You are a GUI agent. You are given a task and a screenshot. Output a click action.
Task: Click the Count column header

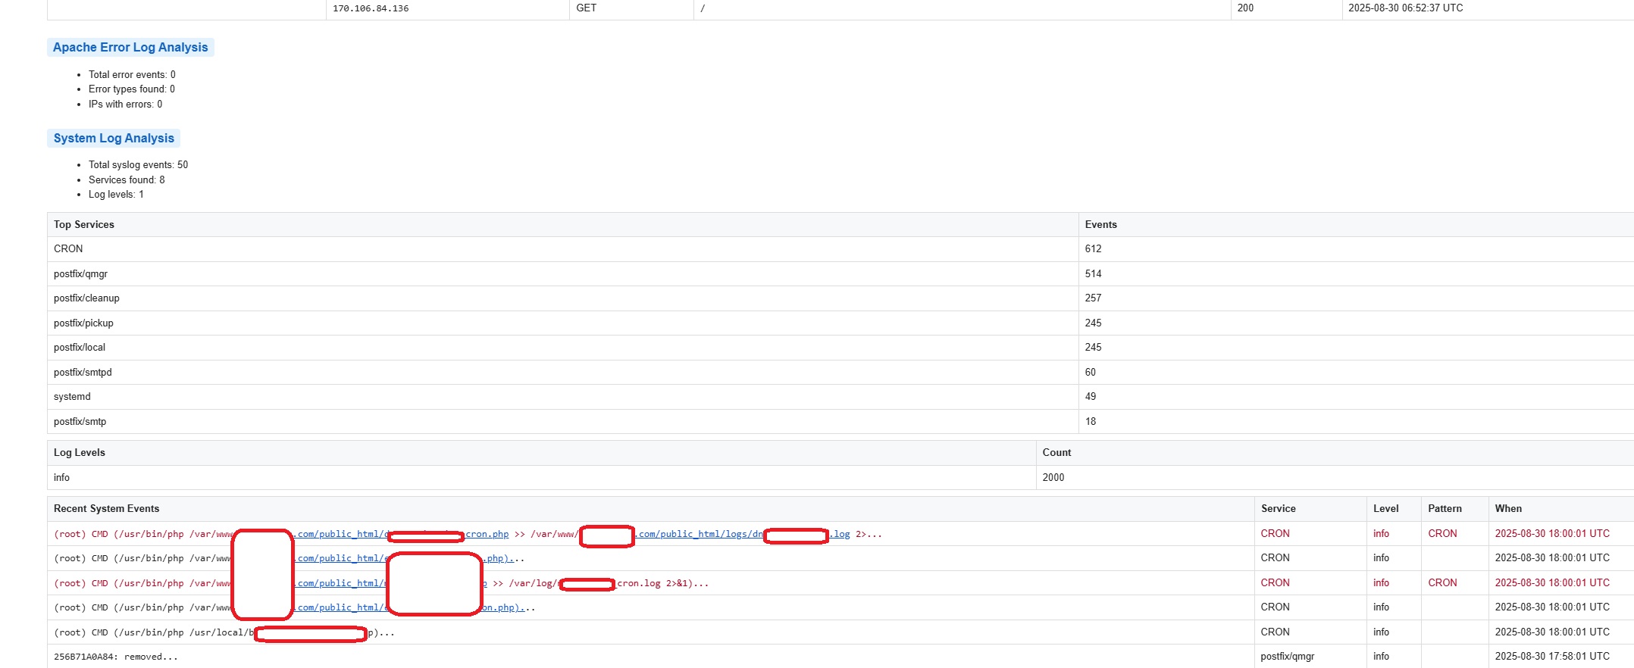(1056, 452)
